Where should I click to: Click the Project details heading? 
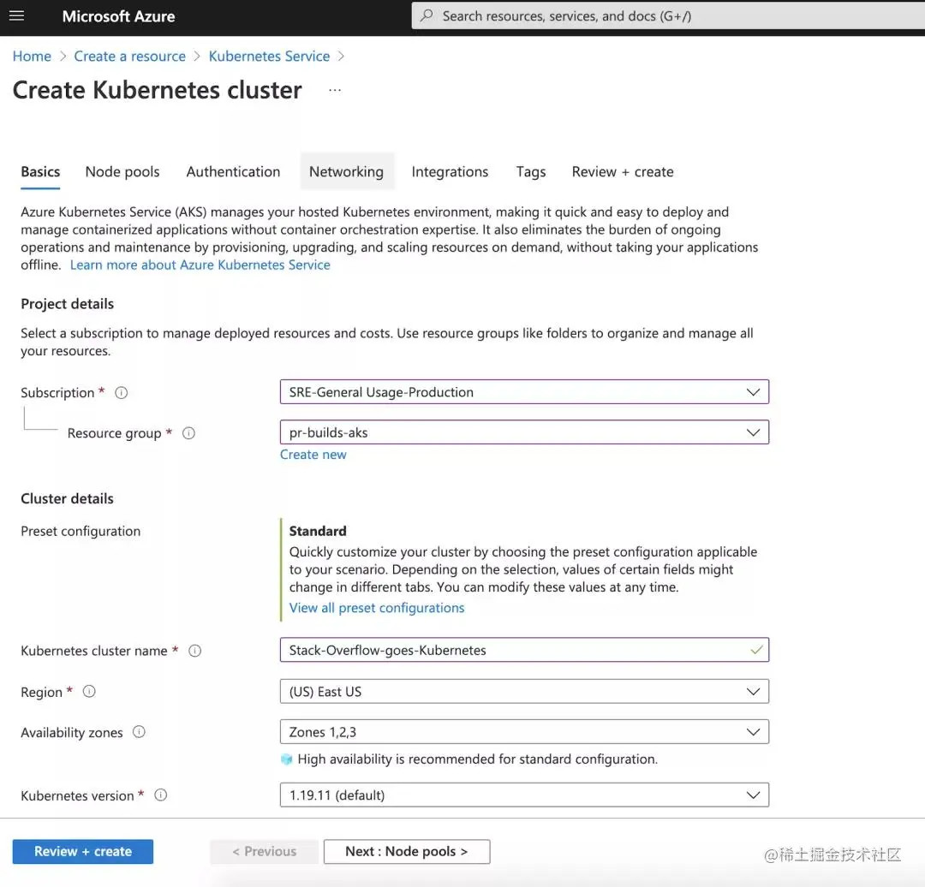pos(68,304)
